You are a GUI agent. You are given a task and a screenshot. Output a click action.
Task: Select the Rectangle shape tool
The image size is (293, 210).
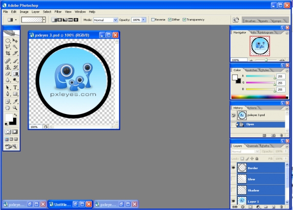point(15,94)
